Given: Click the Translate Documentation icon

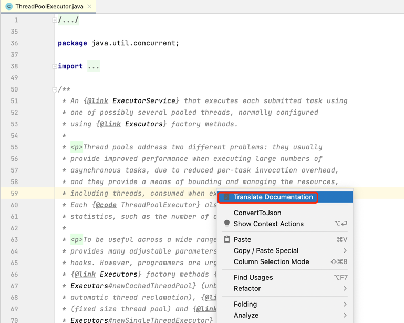Looking at the screenshot, I should [227, 197].
